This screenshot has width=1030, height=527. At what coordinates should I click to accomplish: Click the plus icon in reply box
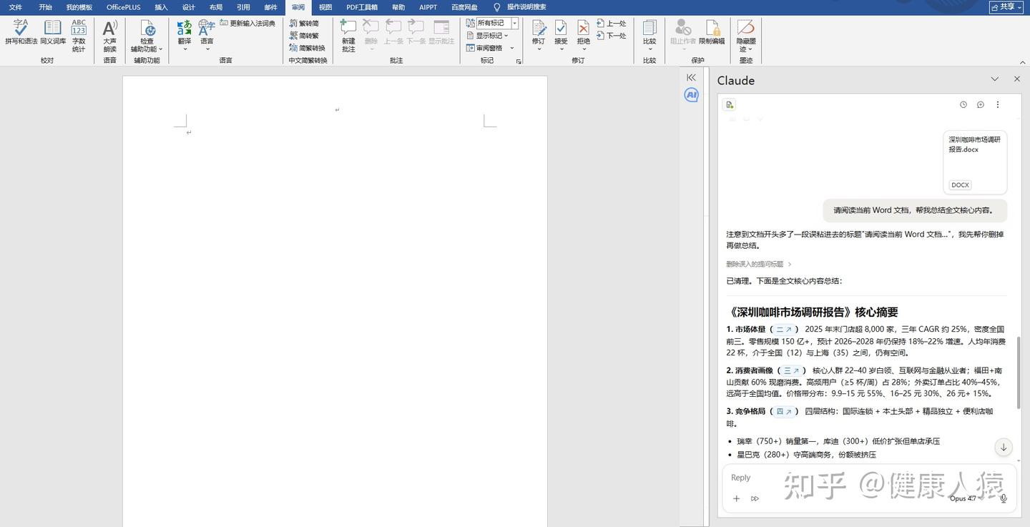[x=736, y=498]
